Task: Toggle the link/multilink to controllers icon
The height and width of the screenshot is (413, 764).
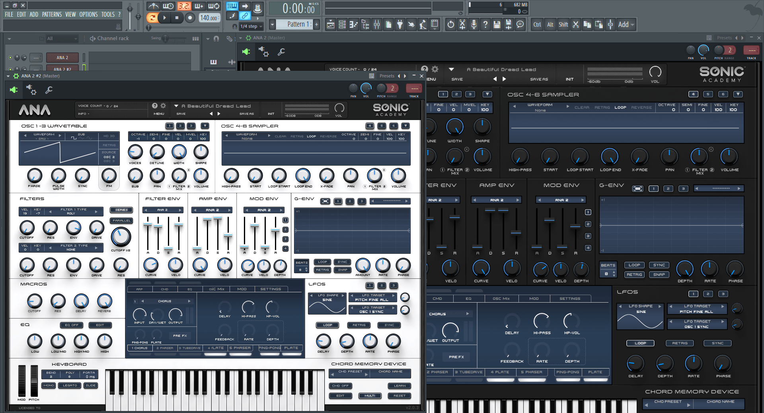Action: tap(245, 16)
